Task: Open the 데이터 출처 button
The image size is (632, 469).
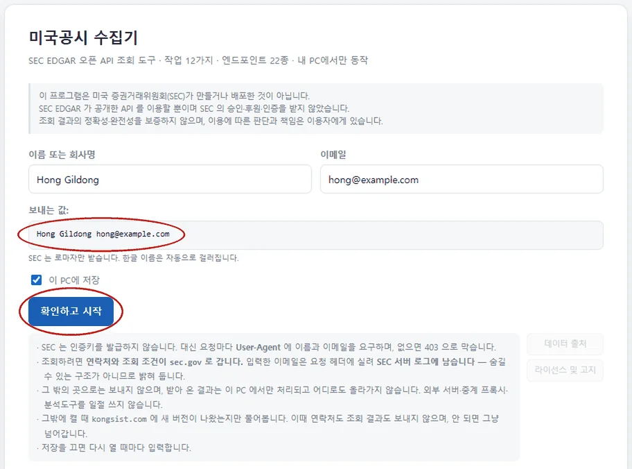Action: [565, 344]
